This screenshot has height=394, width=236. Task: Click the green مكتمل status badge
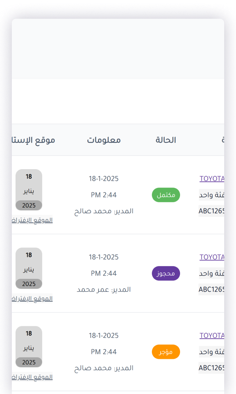coord(166,195)
